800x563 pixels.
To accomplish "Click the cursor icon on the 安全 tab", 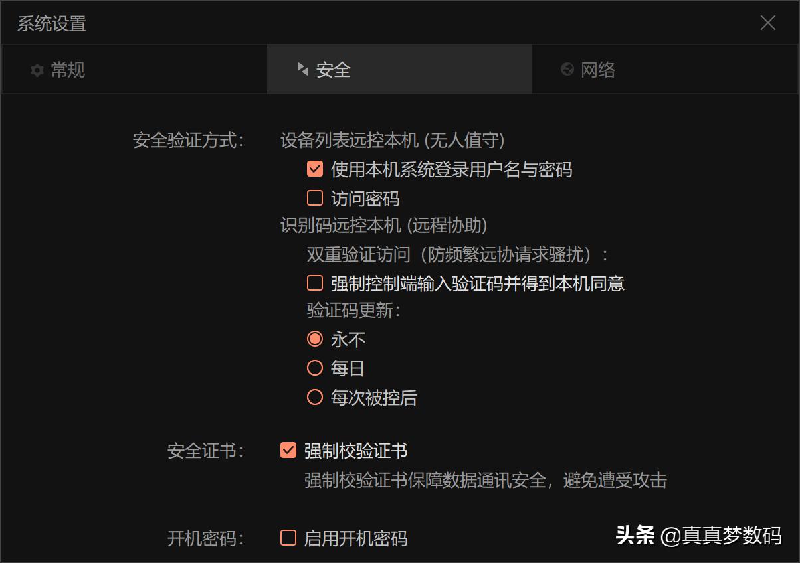I will [303, 69].
